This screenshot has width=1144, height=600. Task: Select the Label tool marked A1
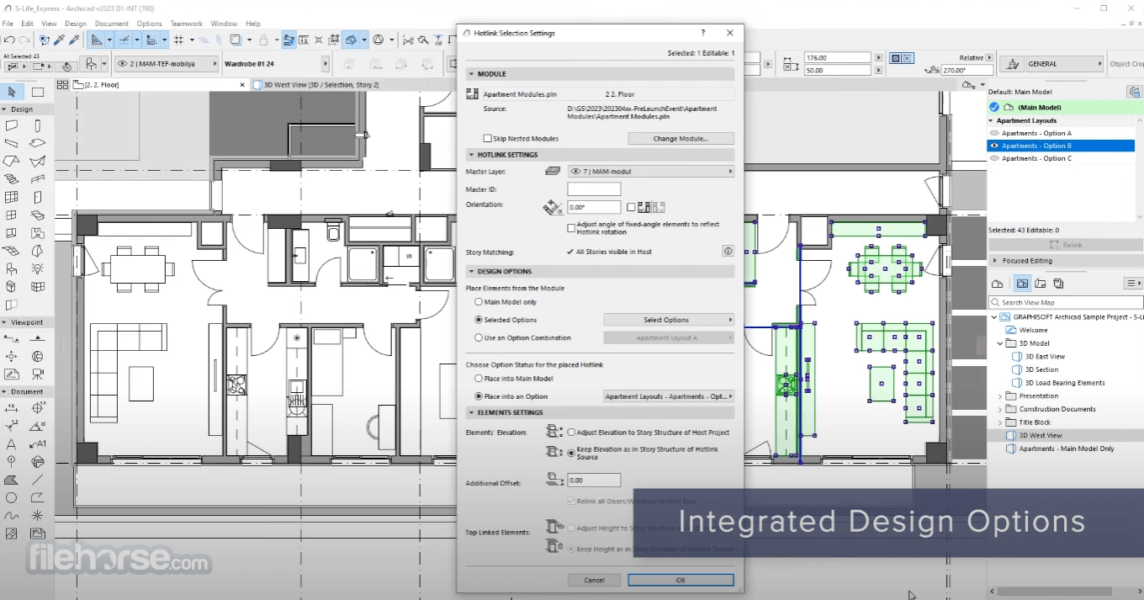point(38,443)
